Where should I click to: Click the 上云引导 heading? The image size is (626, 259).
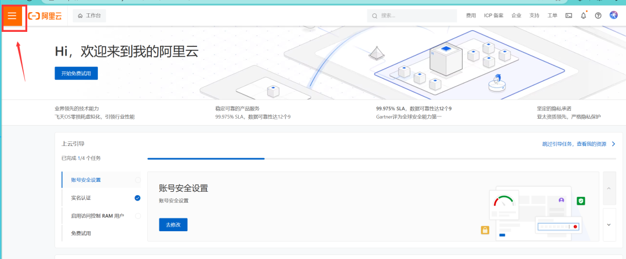pos(73,144)
